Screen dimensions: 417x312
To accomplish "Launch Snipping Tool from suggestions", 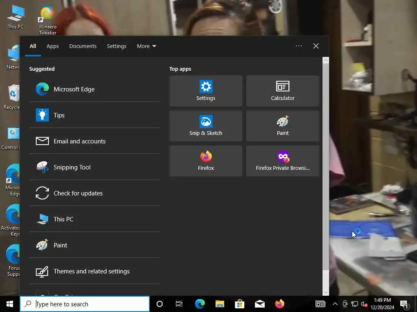I will point(94,167).
